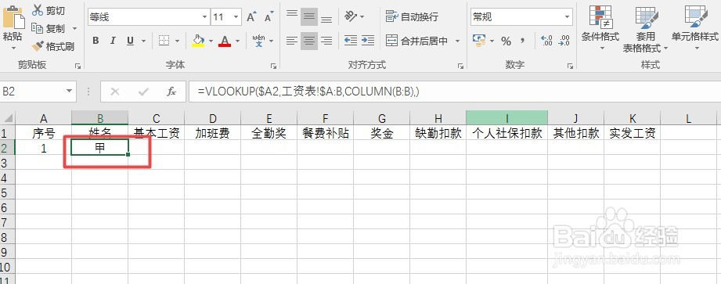Click the Insert Function fx button
Viewport: 721px width, 284px height.
171,92
